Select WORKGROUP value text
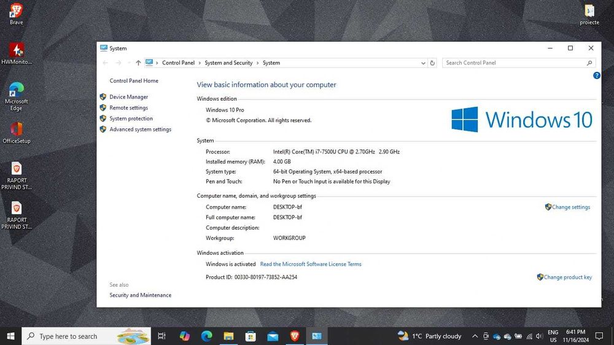 (x=289, y=238)
